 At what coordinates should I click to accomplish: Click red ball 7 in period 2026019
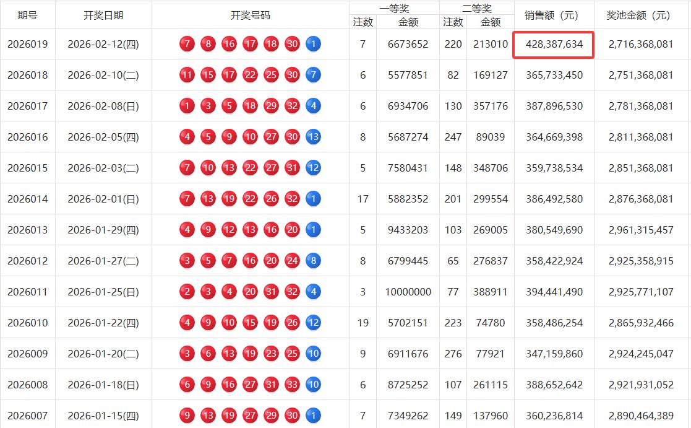tap(186, 44)
